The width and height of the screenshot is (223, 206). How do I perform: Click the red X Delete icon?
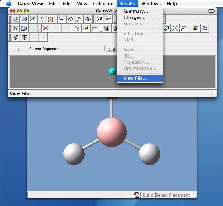pyautogui.click(x=45, y=28)
